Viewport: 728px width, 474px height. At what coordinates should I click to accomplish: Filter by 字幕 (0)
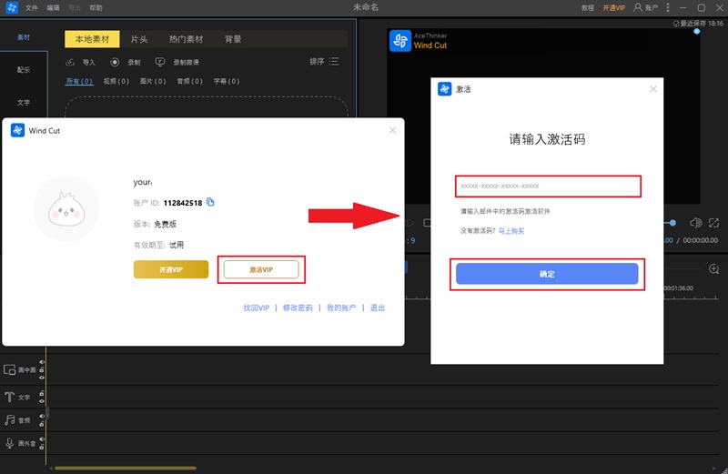227,81
